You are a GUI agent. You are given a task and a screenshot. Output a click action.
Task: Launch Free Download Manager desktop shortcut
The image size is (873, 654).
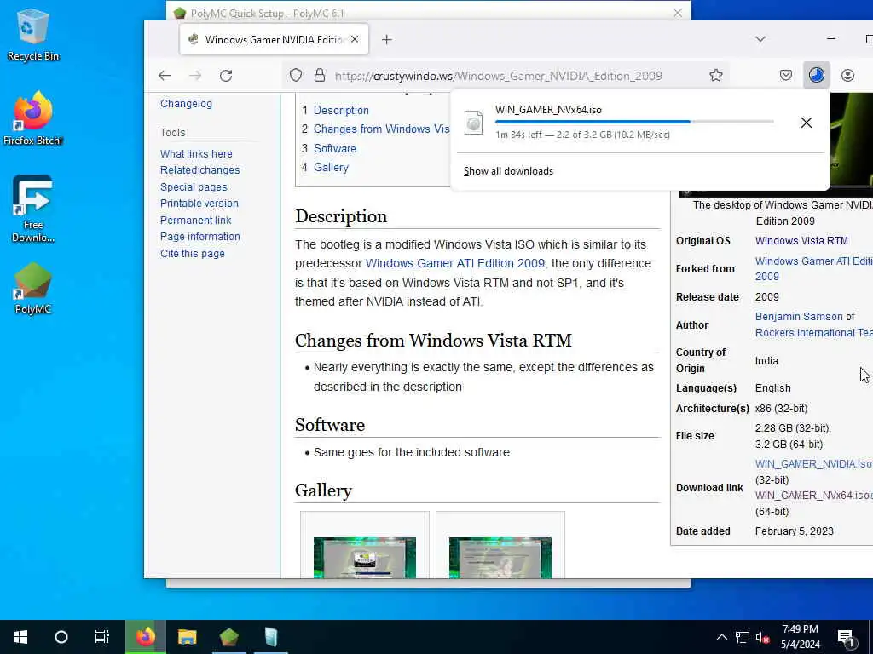point(33,209)
